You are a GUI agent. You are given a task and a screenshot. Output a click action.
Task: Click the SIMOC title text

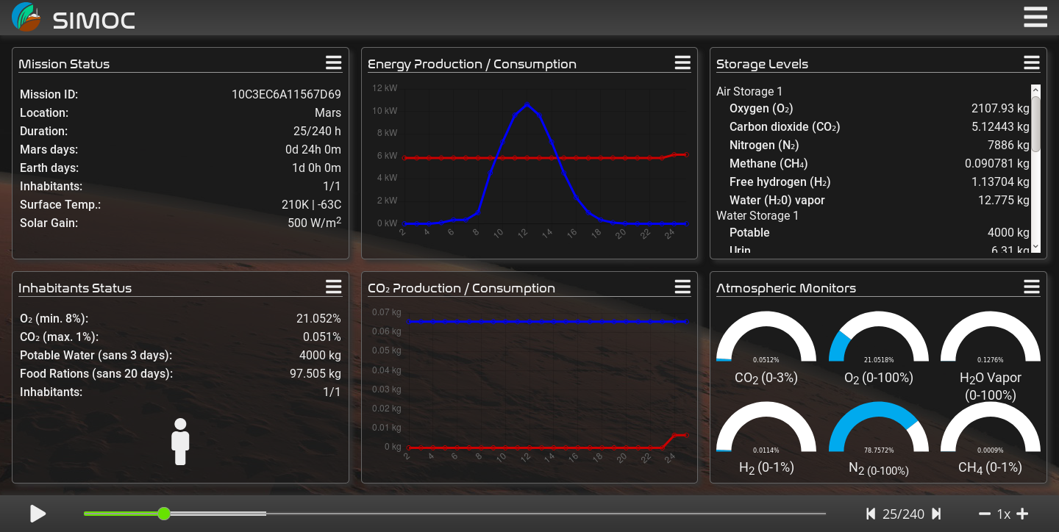point(93,21)
